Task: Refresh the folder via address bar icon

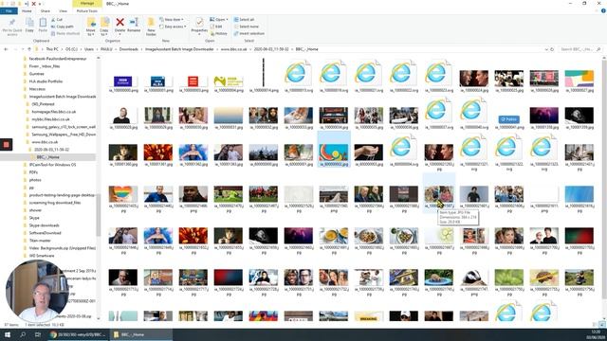Action: click(x=552, y=49)
